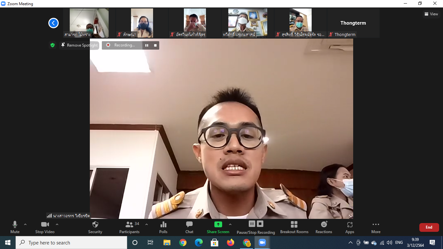Viewport: 443px width, 249px height.
Task: Select สุรสิทธิ์ participant thumbnail
Action: click(x=300, y=23)
